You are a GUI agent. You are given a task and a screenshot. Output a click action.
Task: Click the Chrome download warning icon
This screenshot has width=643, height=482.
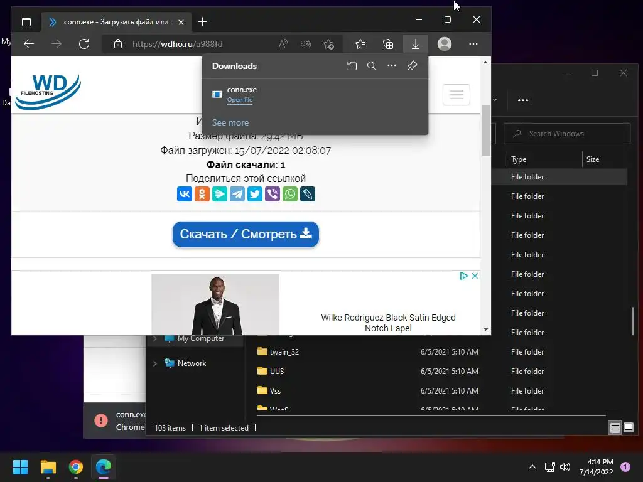coord(101,420)
